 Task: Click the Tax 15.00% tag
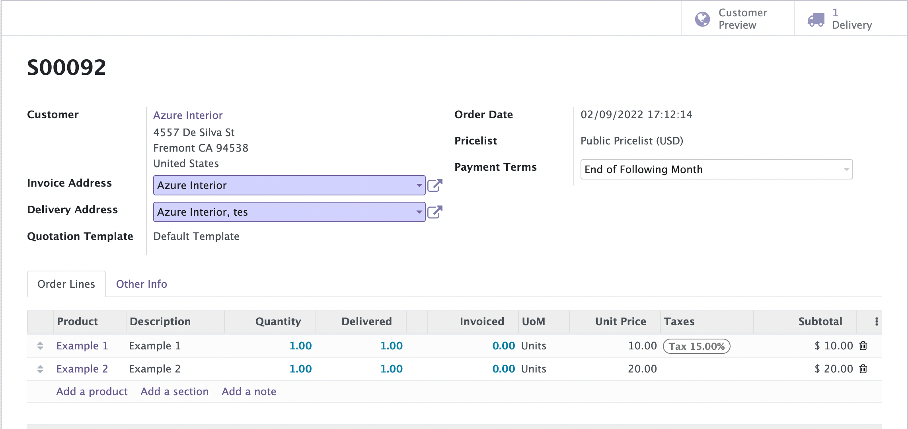click(x=696, y=346)
